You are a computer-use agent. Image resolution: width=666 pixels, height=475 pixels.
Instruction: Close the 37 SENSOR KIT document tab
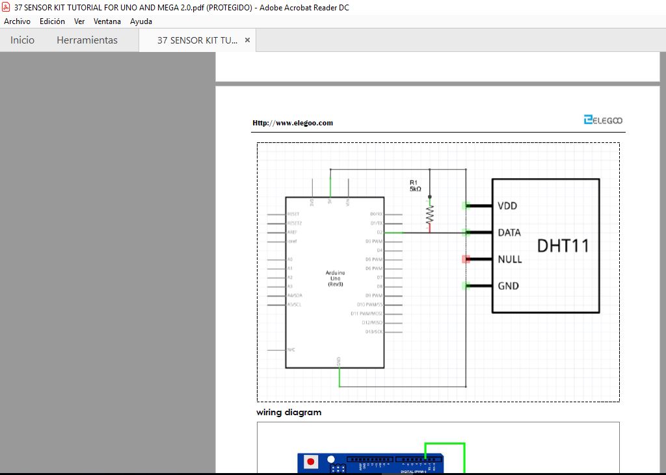pos(247,40)
